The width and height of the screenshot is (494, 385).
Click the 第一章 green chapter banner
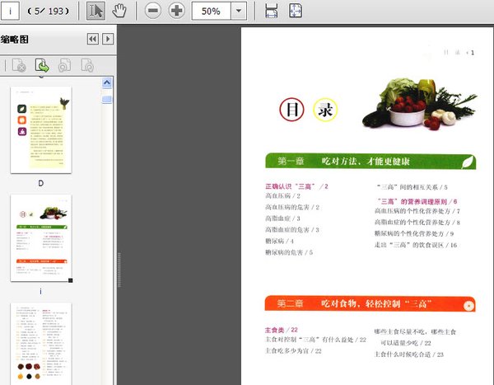[x=370, y=162]
